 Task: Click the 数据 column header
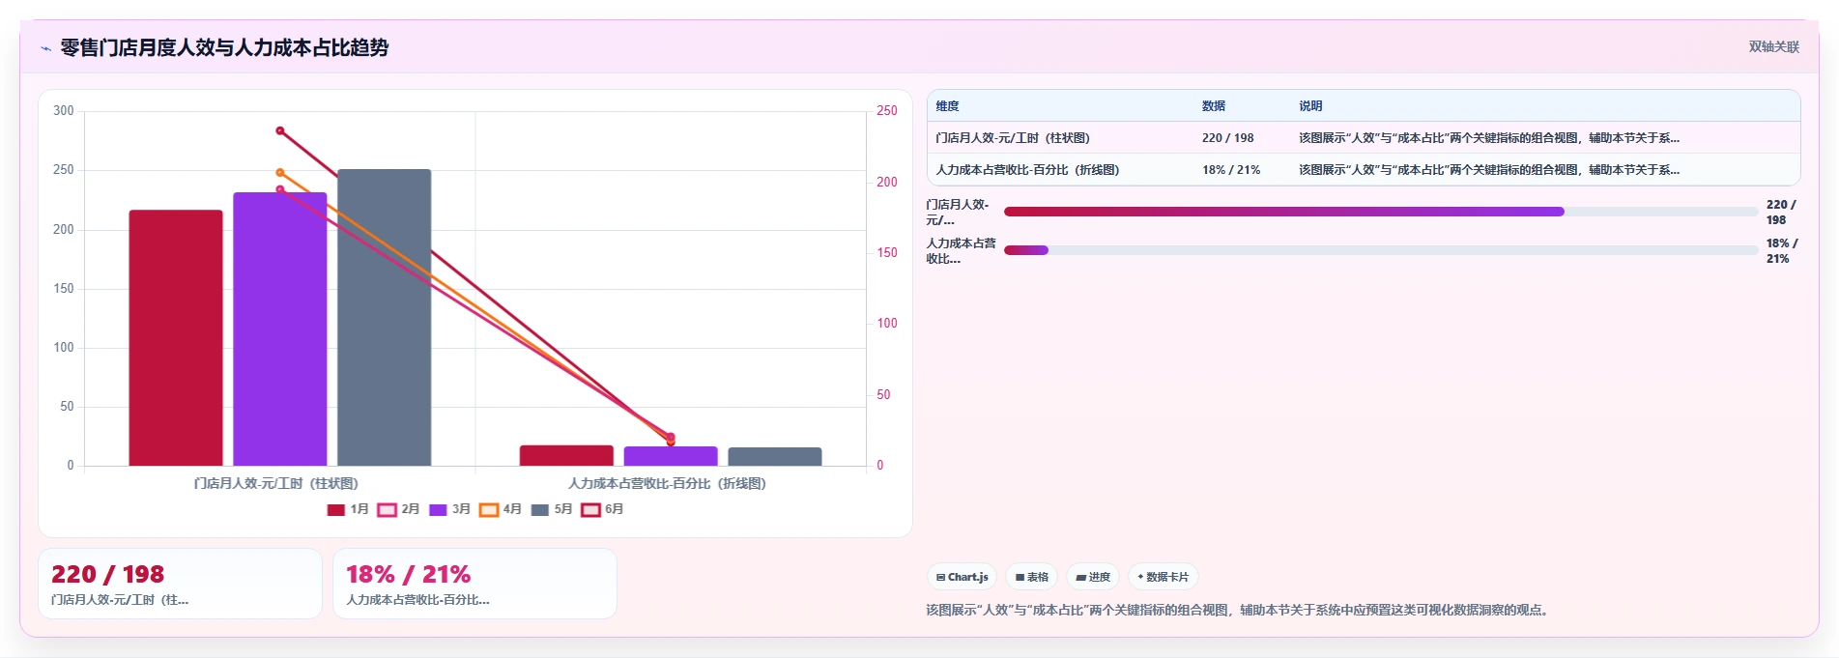[1214, 106]
